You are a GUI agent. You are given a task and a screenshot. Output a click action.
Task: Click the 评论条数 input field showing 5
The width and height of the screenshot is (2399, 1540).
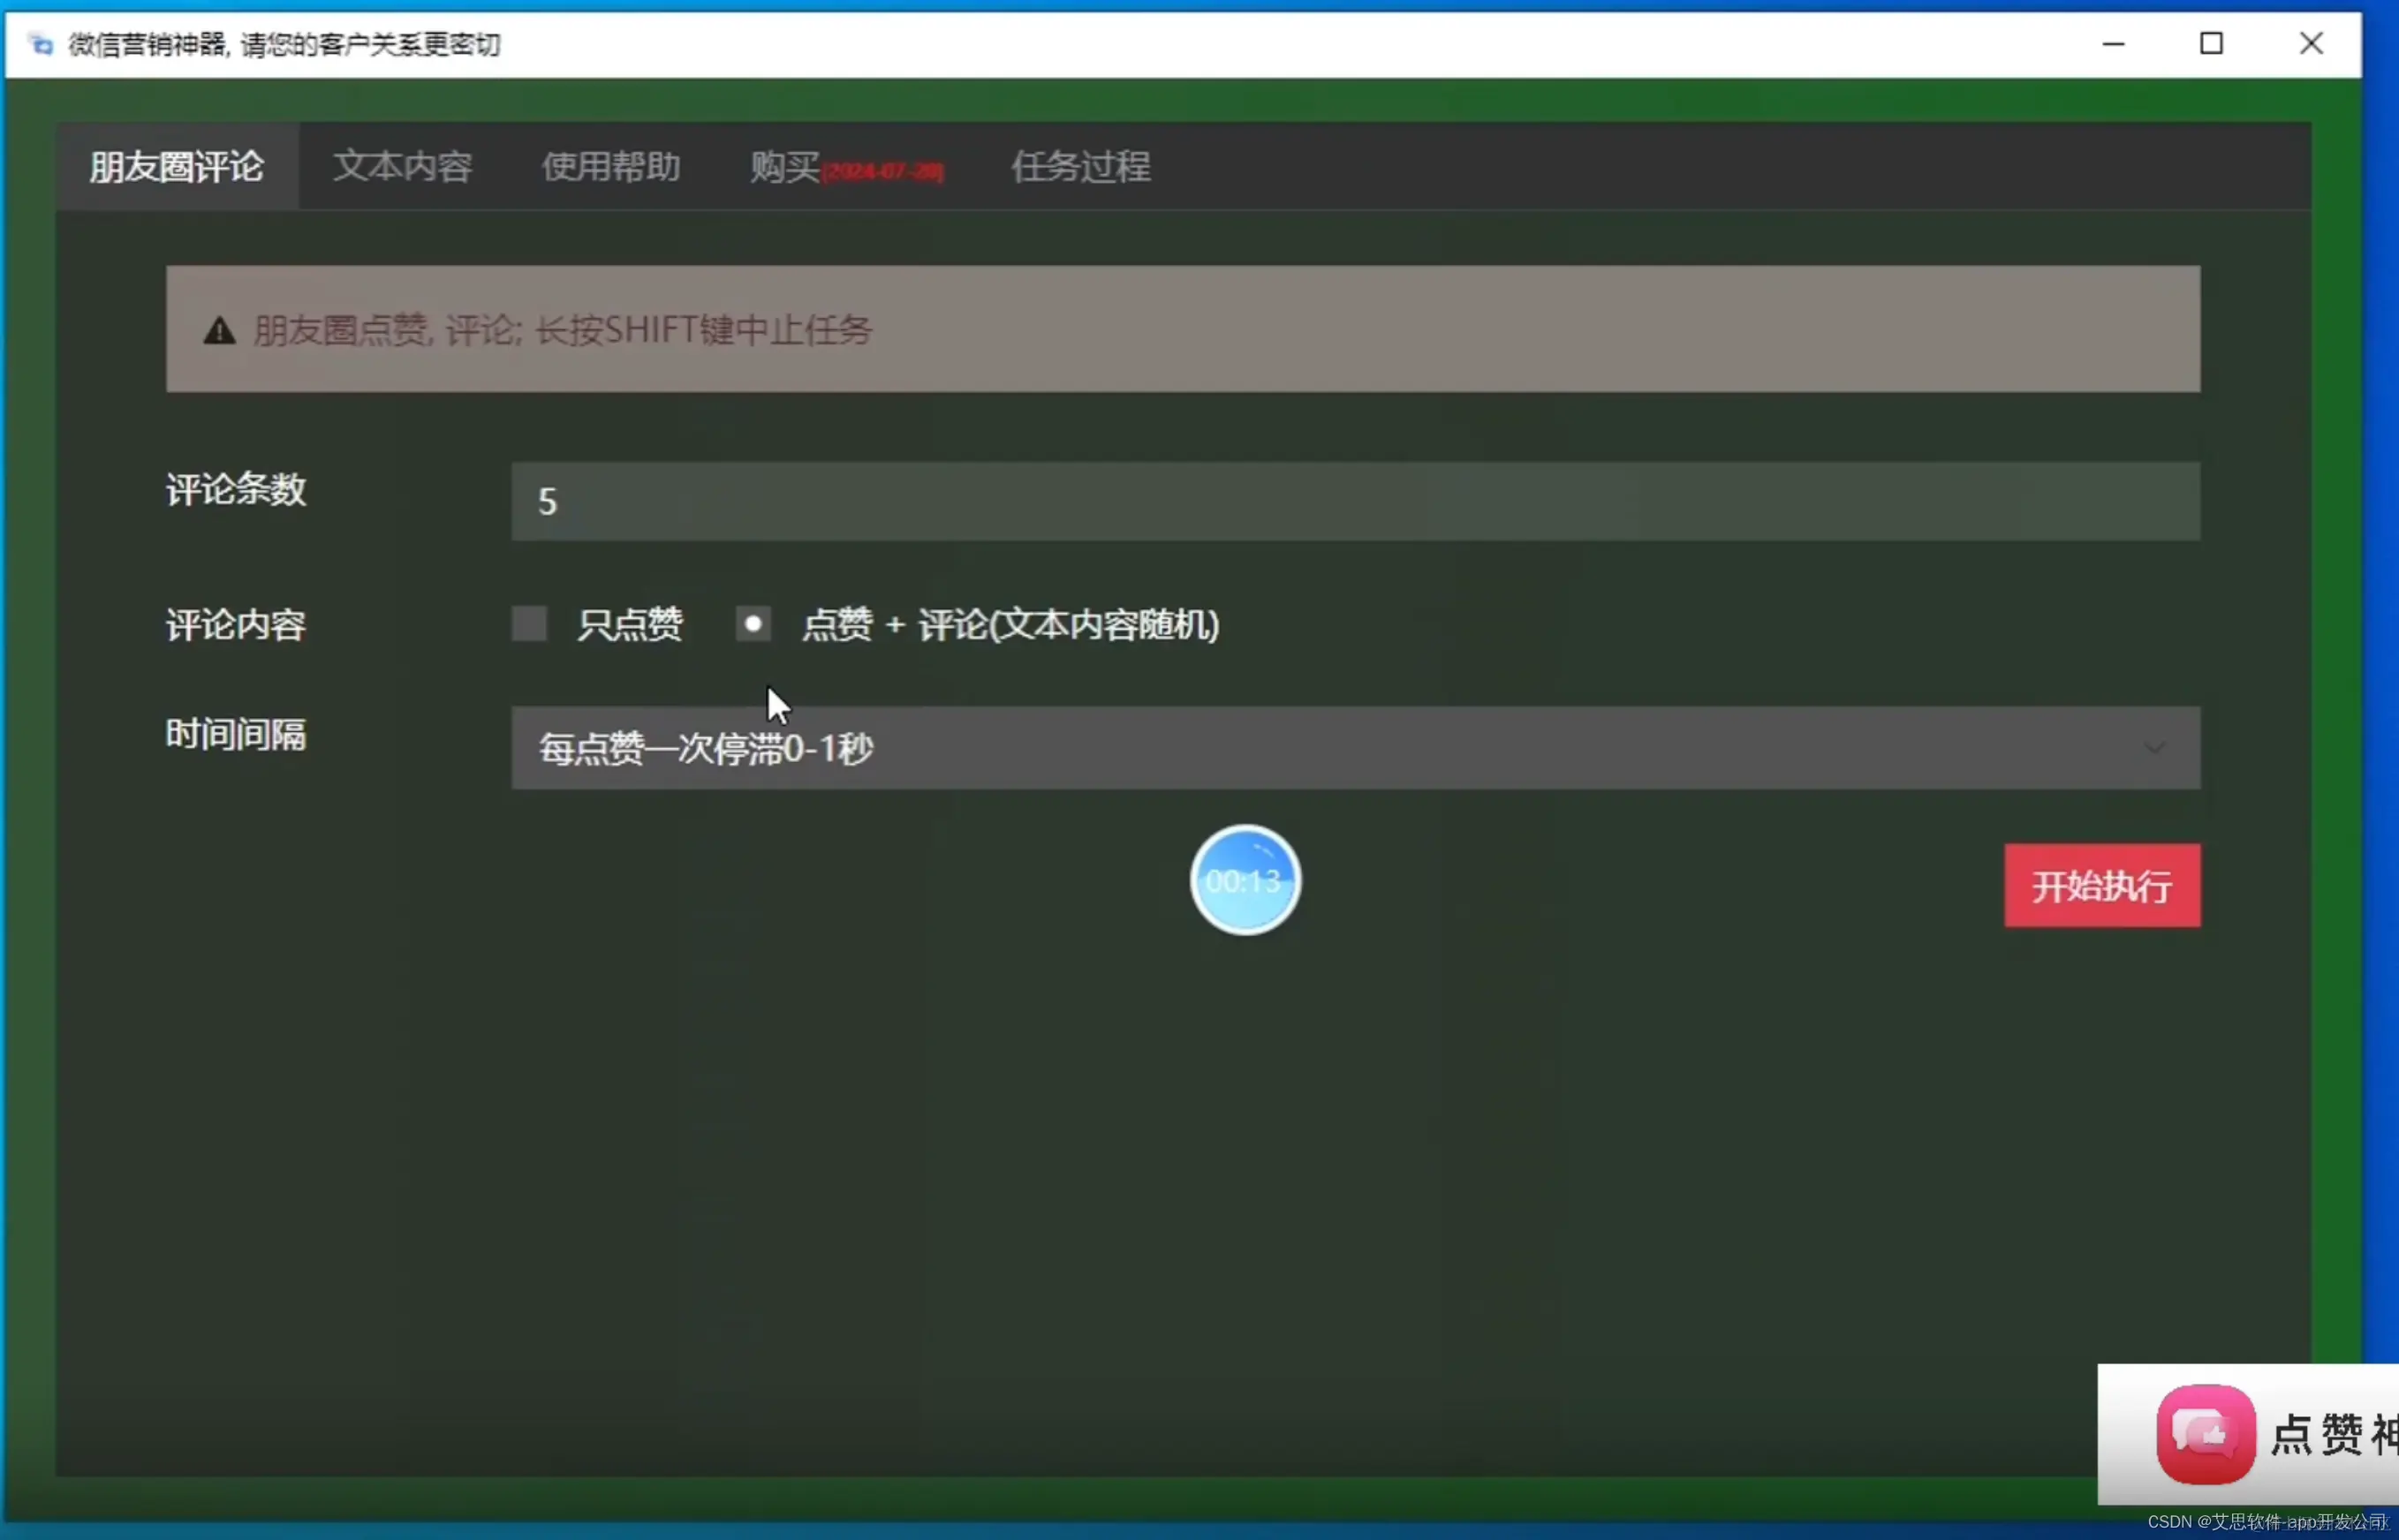1355,501
